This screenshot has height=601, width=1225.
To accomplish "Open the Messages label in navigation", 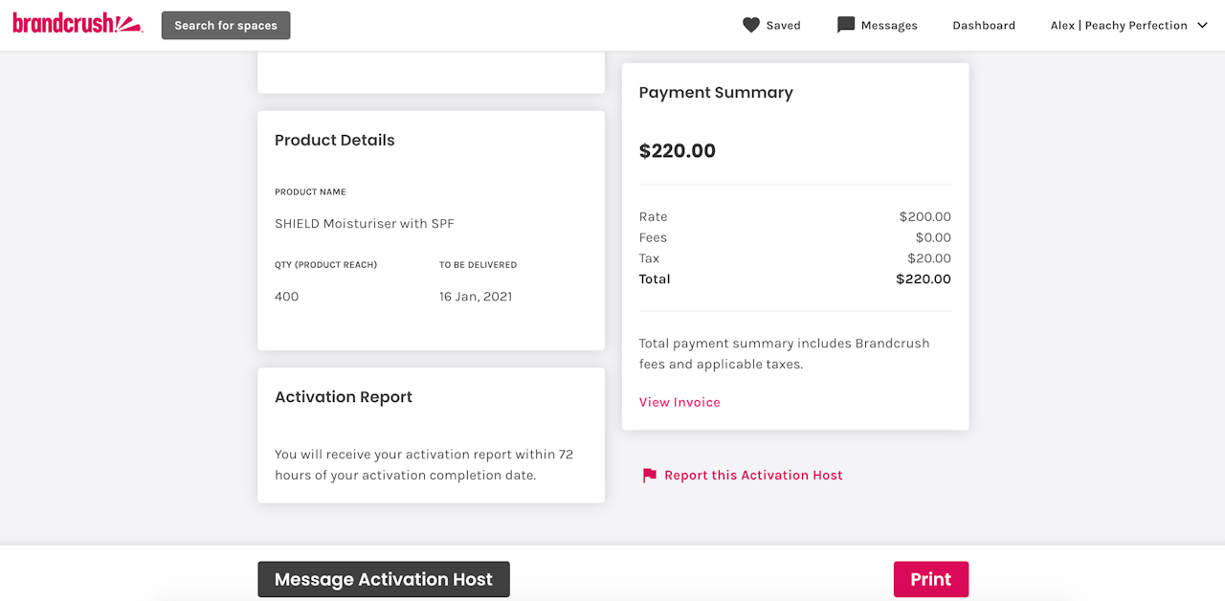I will [x=889, y=25].
